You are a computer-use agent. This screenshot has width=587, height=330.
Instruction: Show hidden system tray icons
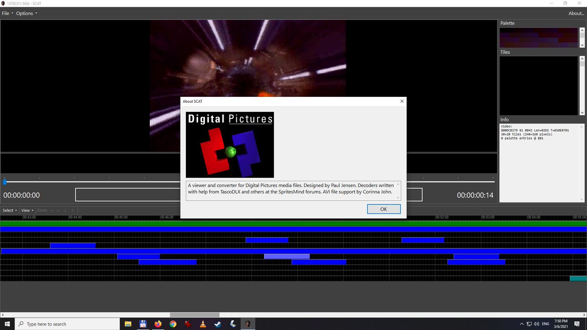point(522,324)
